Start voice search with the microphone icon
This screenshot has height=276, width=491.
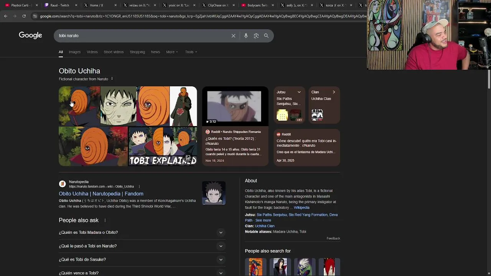click(246, 36)
